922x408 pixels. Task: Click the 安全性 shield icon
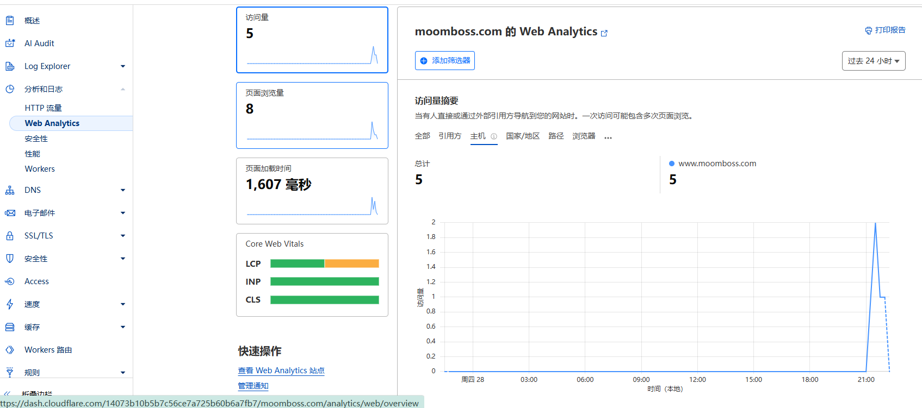pos(10,259)
